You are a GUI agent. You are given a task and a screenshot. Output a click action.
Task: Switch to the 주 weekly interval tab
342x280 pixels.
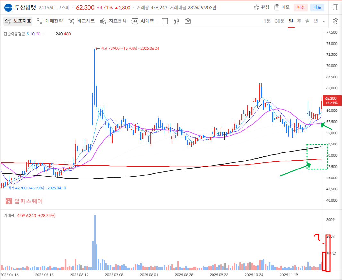pos(299,21)
